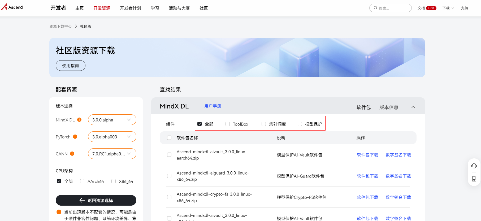The height and width of the screenshot is (221, 481).
Task: Click the 资源下载中心 breadcrumb link
Action: click(60, 26)
